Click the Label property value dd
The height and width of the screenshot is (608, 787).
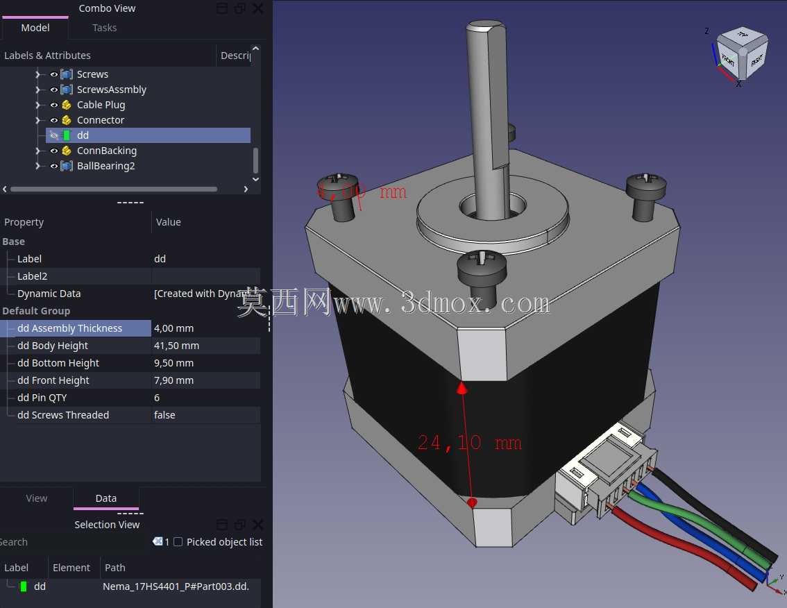point(206,259)
